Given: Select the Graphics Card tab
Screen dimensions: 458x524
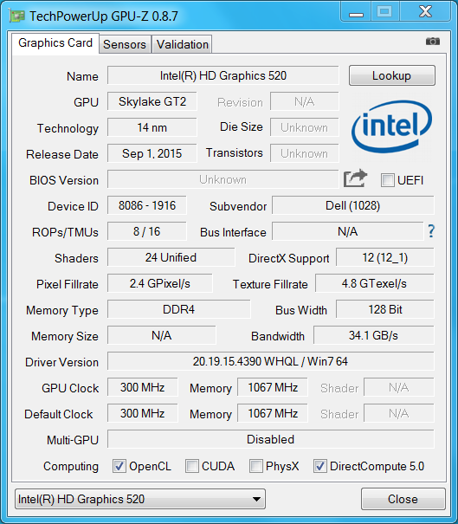Looking at the screenshot, I should click(x=55, y=43).
